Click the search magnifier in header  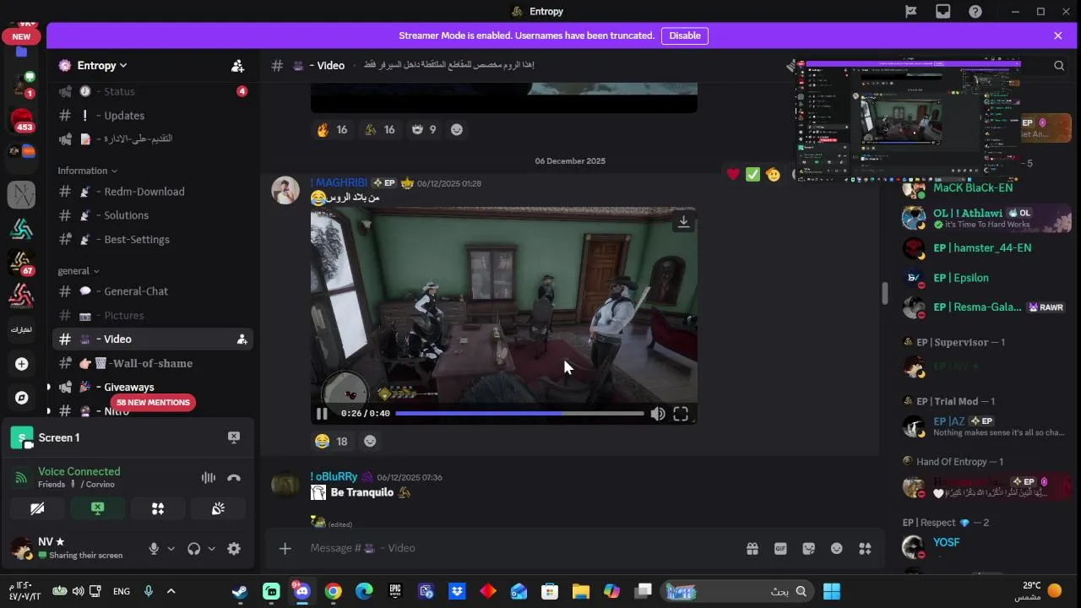coord(1059,66)
